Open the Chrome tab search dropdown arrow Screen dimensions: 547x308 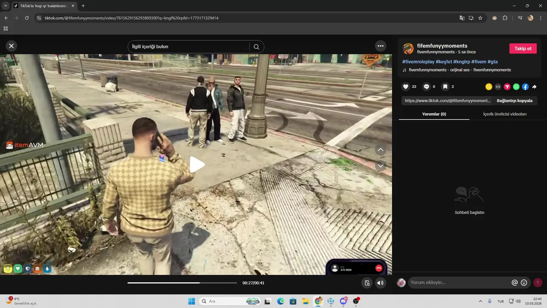(x=5, y=6)
